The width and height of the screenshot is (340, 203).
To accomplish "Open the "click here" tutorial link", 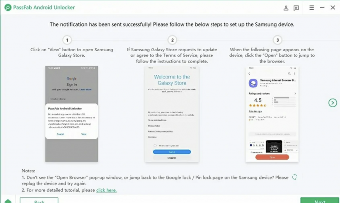I will tap(106, 190).
